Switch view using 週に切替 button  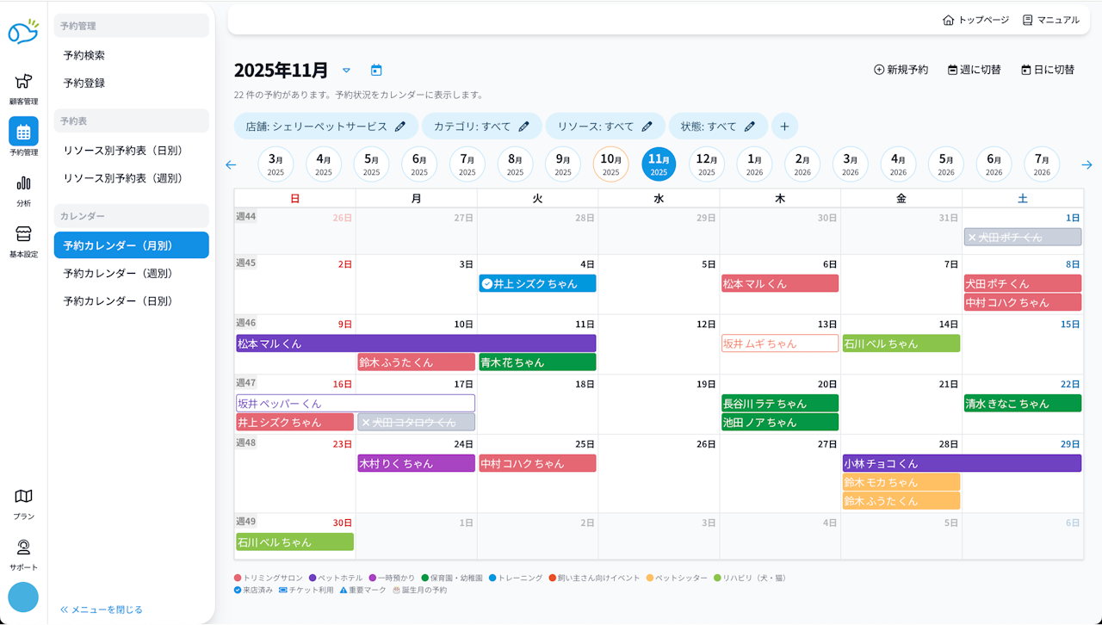tap(974, 70)
